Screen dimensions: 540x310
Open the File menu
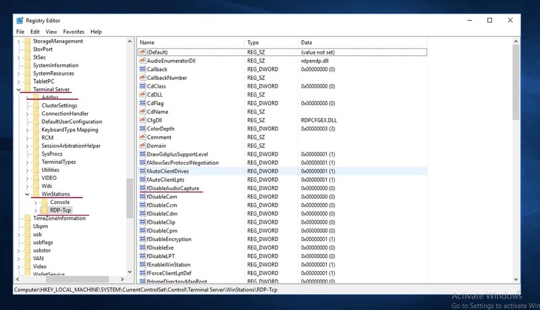coord(20,32)
